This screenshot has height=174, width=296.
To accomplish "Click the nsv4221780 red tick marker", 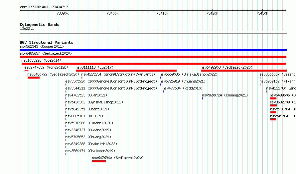I will tap(267, 91).
